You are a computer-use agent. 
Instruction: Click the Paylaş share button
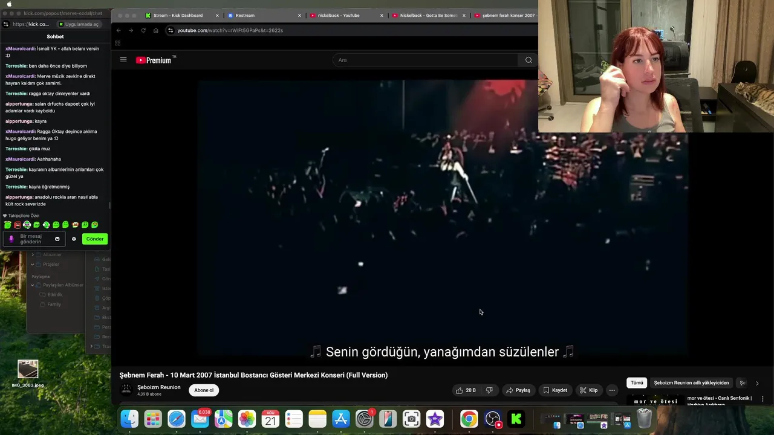(x=518, y=390)
